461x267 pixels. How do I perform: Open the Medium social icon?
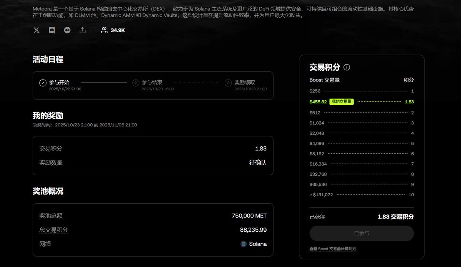(x=67, y=30)
